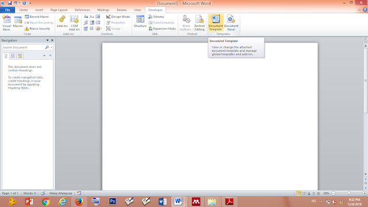Click Words: 0 count in status bar
The height and width of the screenshot is (207, 368).
click(x=29, y=193)
